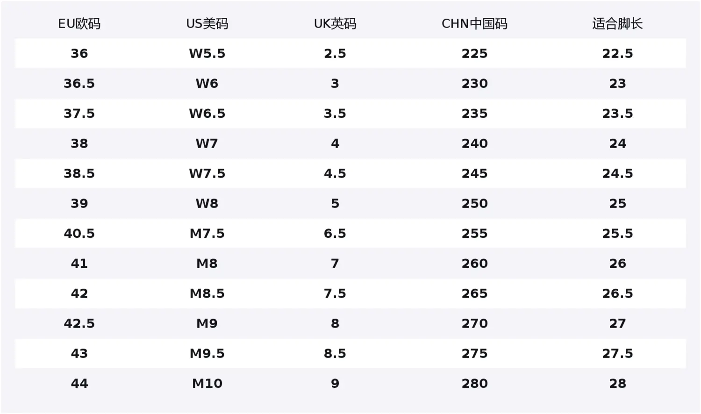Click foot length 24.5 cell
Viewport: 701px width, 414px height.
click(x=617, y=173)
